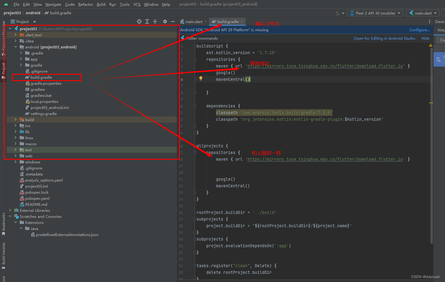Click the Select Opened File crosshair icon

pos(139,21)
